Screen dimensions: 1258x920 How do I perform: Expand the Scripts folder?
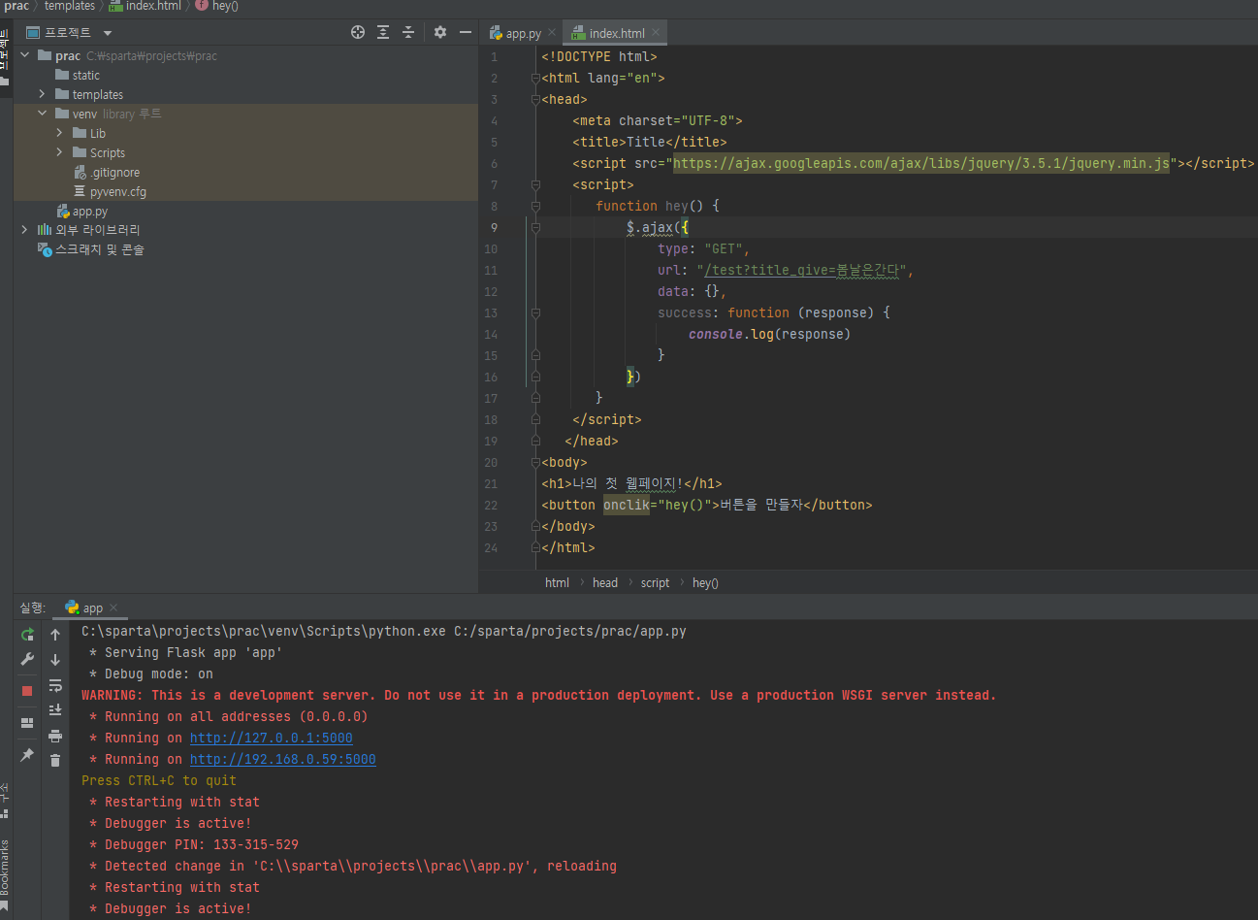[59, 152]
